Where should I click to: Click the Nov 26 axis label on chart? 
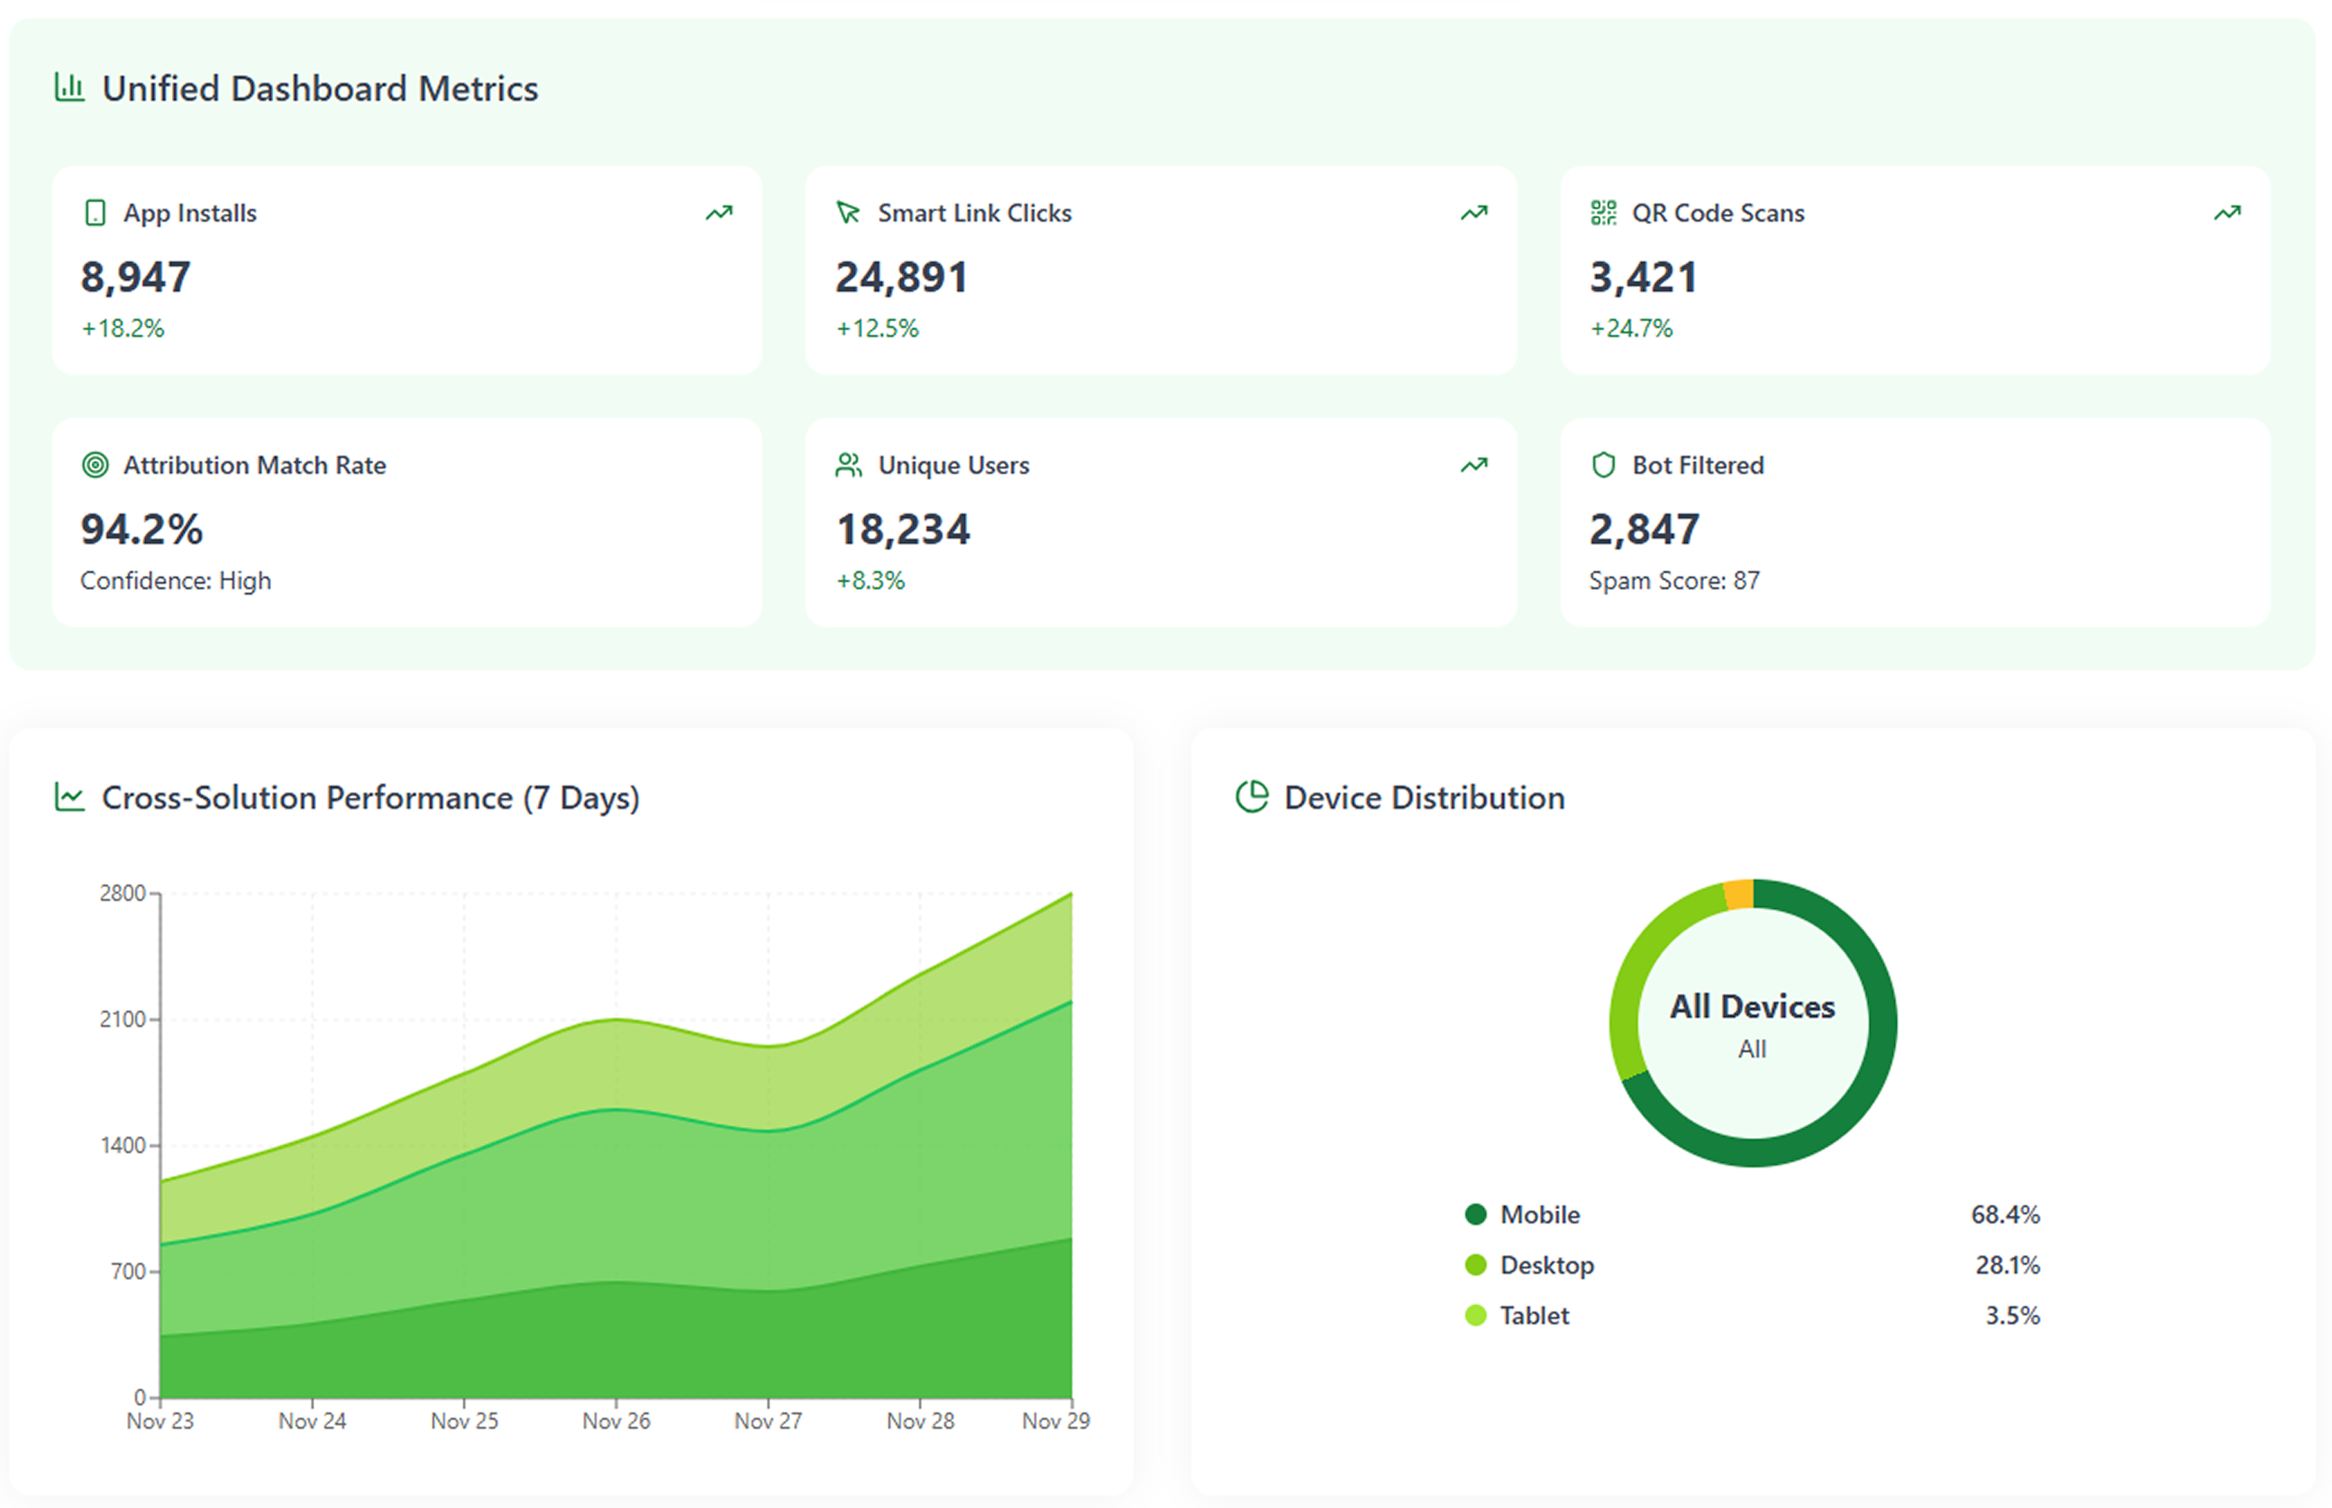click(616, 1421)
